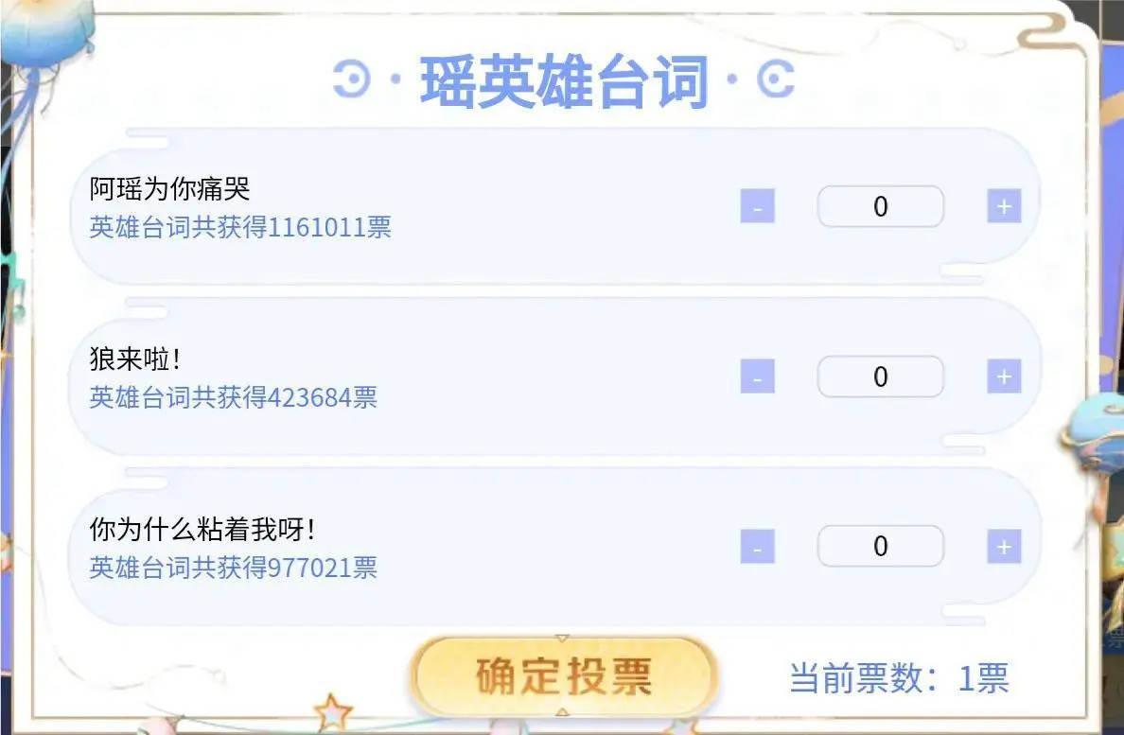Click the 英雄台词共获得977021票 vote total

pos(233,568)
